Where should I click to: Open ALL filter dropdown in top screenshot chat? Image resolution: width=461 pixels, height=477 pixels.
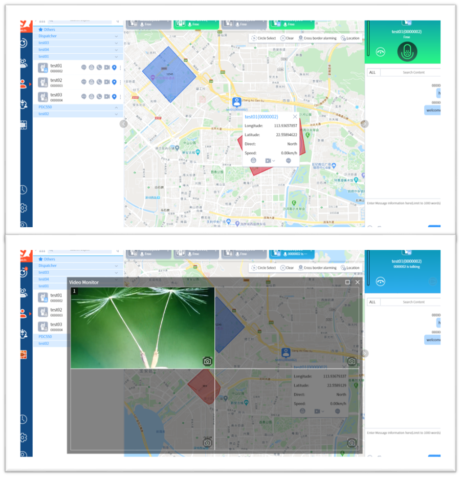(x=373, y=72)
